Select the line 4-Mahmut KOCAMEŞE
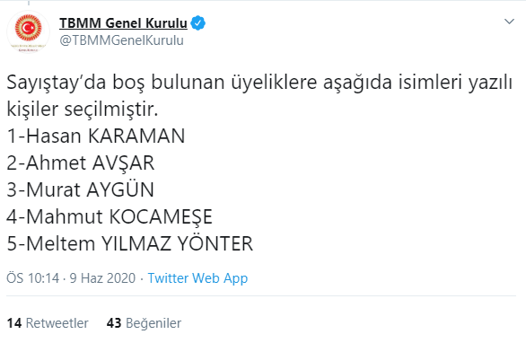 click(110, 216)
